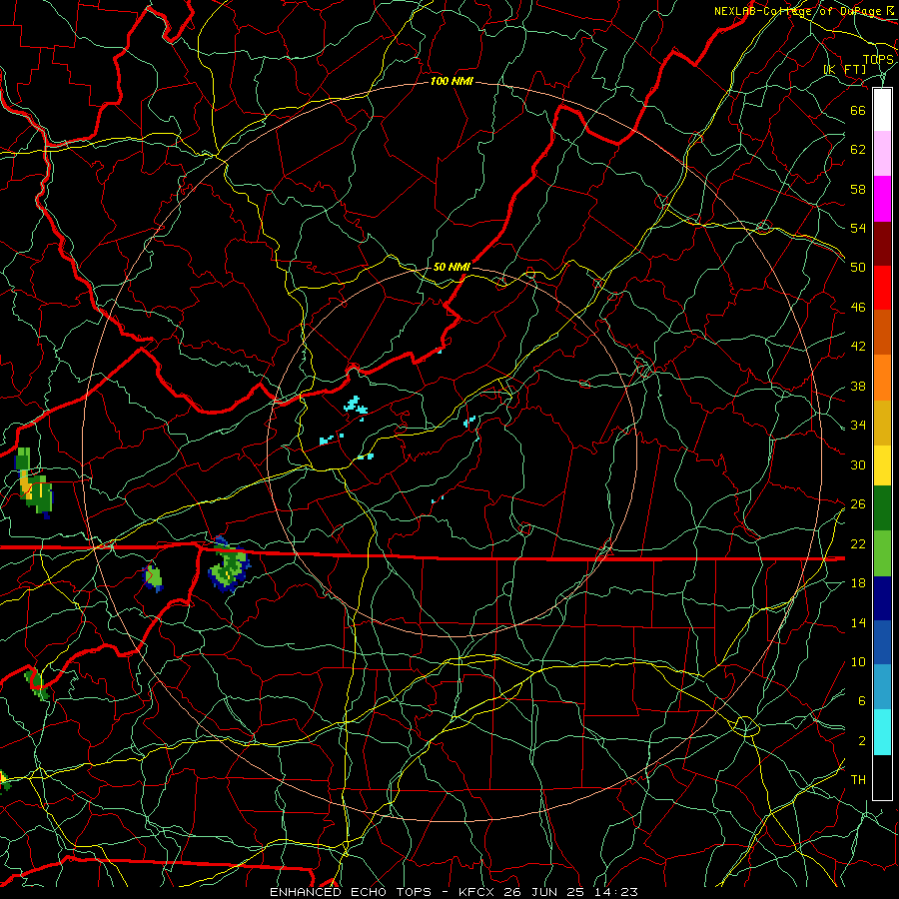Click the "42" legend value
The width and height of the screenshot is (899, 899).
[x=858, y=346]
